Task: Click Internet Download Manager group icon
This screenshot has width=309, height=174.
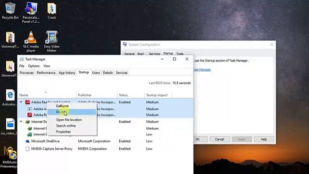Action: [x=28, y=122]
